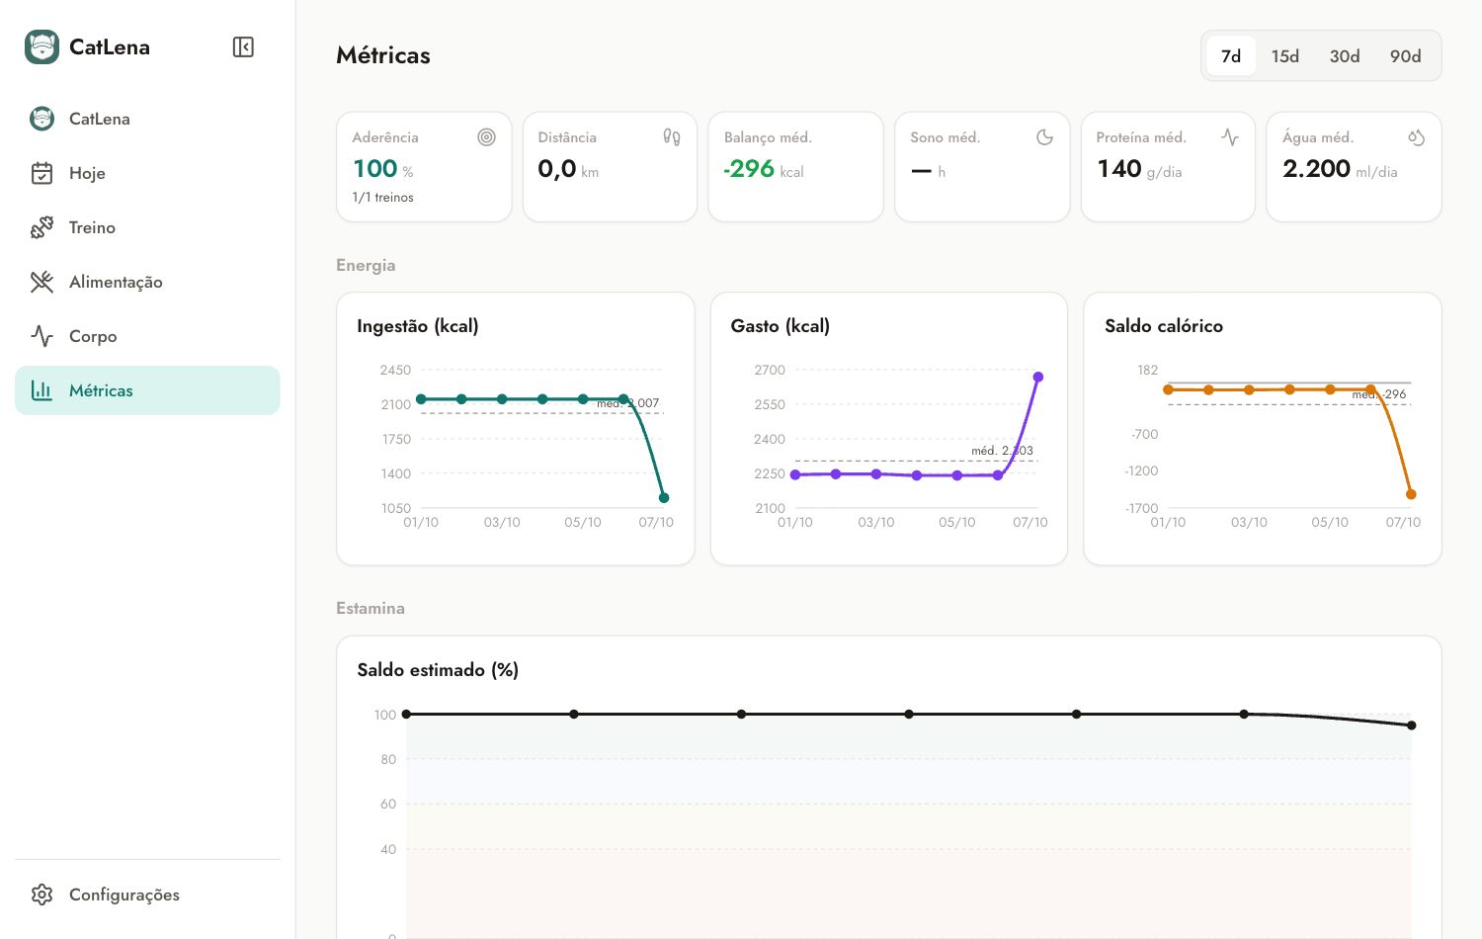Click the '0,0' value in Distância card
Image resolution: width=1482 pixels, height=939 pixels.
[x=557, y=169]
